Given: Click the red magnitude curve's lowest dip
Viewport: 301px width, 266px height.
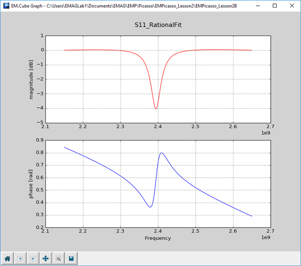Looking at the screenshot, I should [x=156, y=109].
